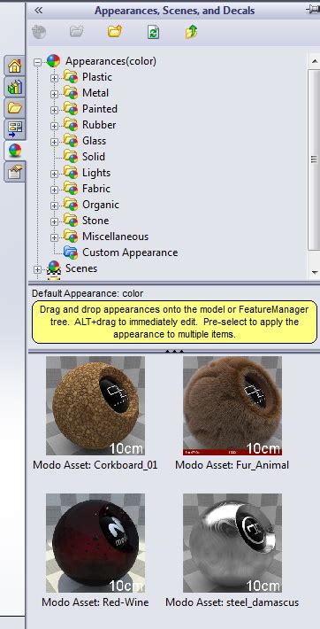Click the Solid folder icon

(x=71, y=157)
